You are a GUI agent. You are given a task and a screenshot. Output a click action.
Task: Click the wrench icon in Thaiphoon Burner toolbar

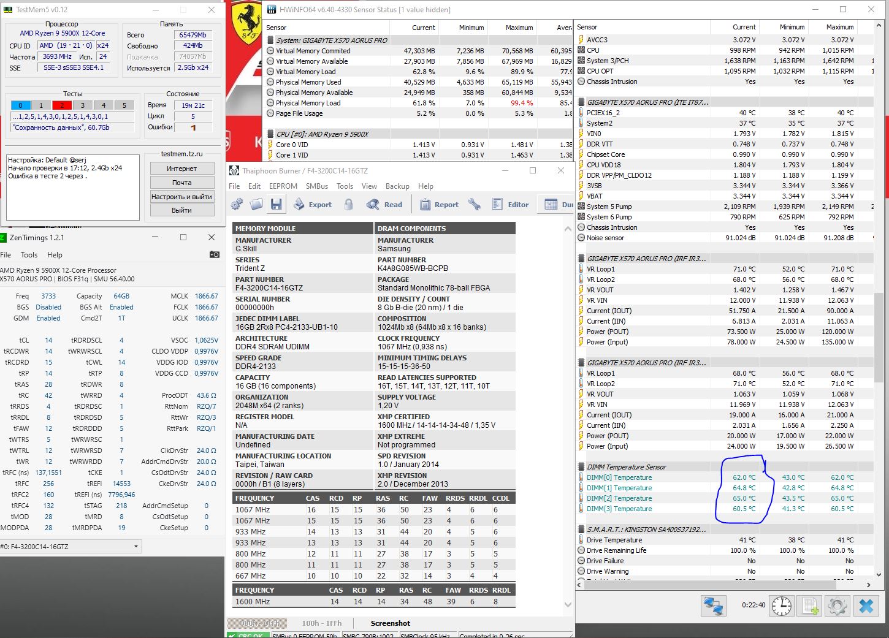coord(474,205)
